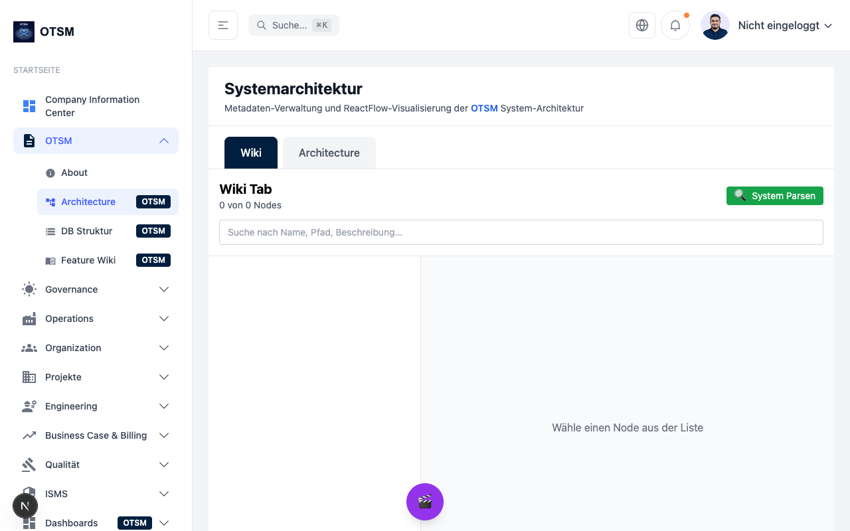The image size is (850, 531).
Task: Switch to the Architecture tab
Action: 329,153
